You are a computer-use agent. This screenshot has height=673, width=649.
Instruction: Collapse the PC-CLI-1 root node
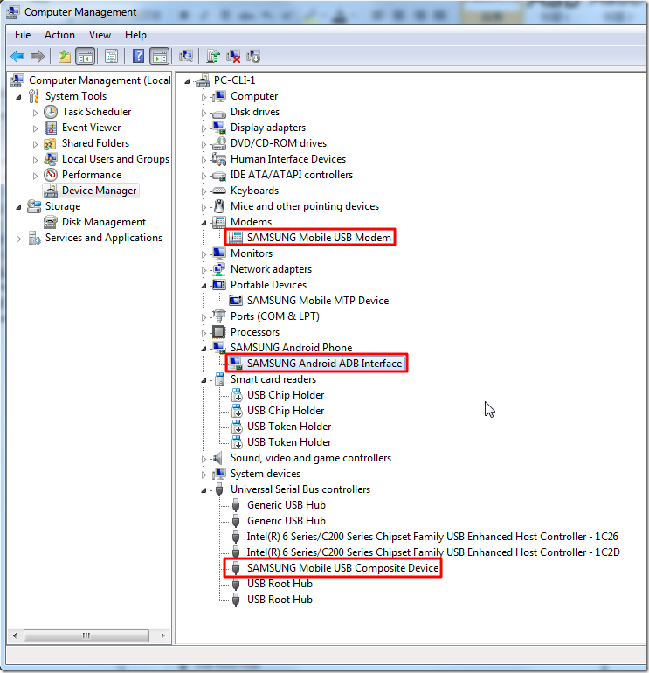pos(187,81)
